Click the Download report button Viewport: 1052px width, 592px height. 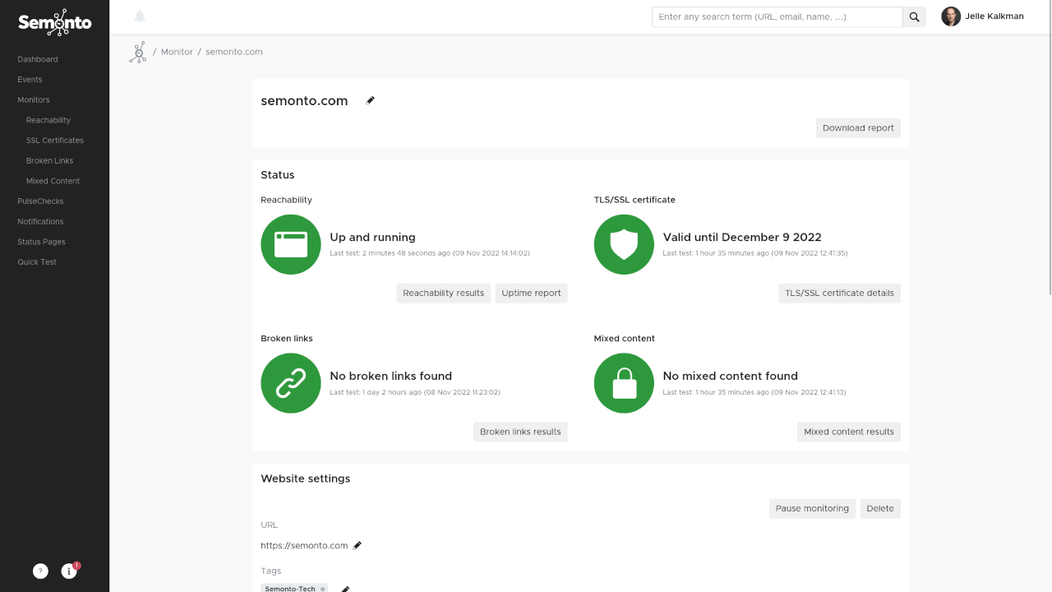(x=858, y=128)
